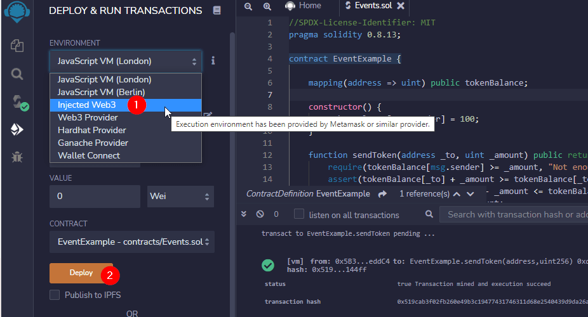588x317 pixels.
Task: Open the Solidity compiler sidebar icon
Action: 19,103
